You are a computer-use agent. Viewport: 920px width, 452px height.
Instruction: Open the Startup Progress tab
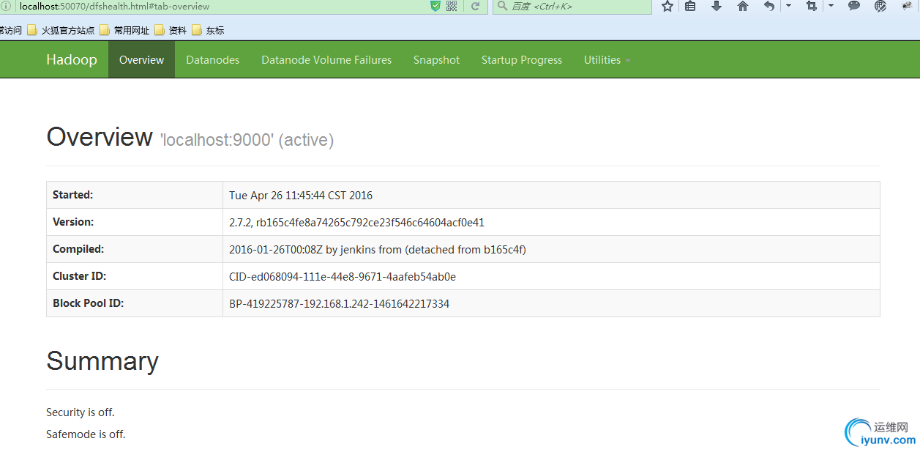coord(522,60)
